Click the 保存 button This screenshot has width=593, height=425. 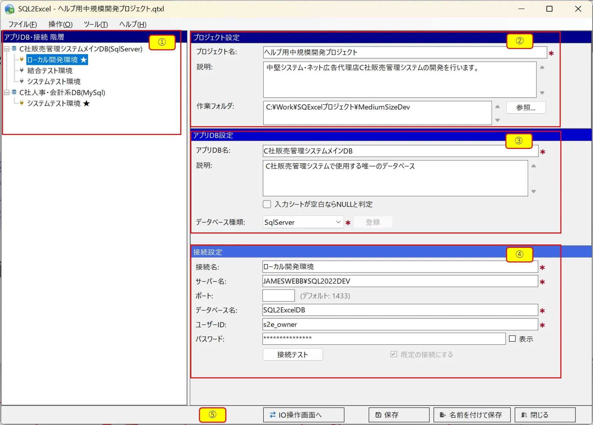click(x=399, y=415)
